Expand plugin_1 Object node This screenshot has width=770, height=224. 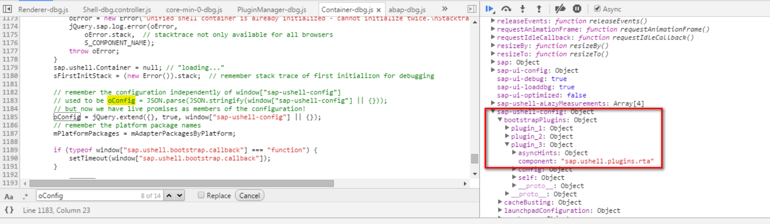click(x=507, y=128)
